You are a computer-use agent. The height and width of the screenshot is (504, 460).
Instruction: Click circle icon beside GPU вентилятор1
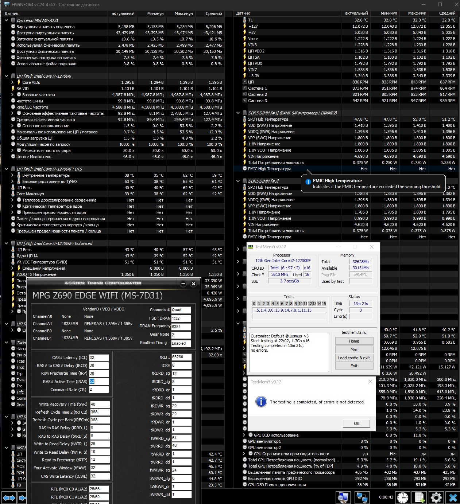(x=245, y=441)
